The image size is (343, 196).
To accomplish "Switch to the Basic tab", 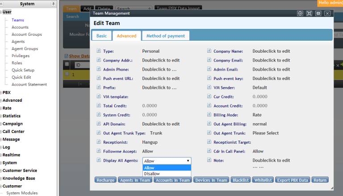I will point(101,36).
